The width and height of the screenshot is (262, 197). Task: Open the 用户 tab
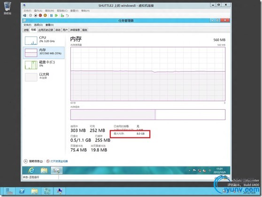coord(65,30)
